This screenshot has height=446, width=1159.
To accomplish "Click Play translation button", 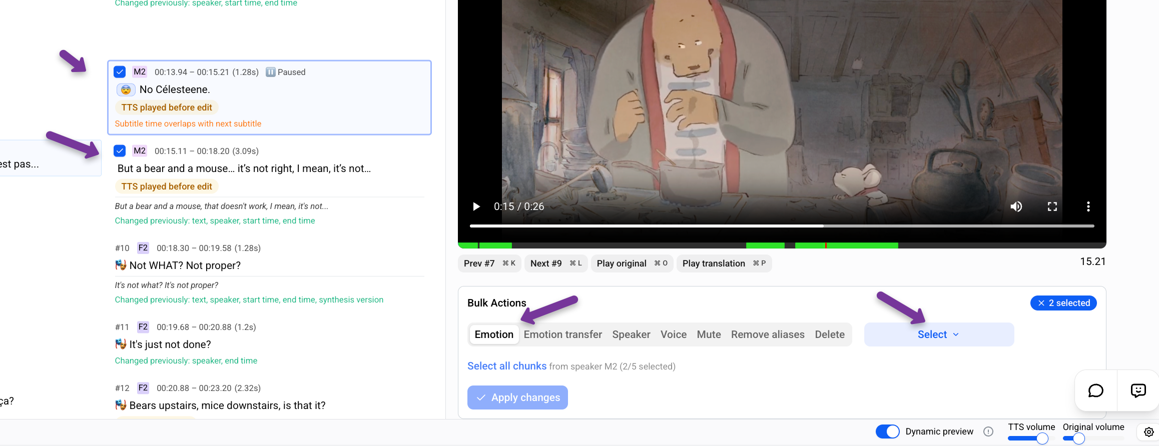I will pyautogui.click(x=724, y=263).
